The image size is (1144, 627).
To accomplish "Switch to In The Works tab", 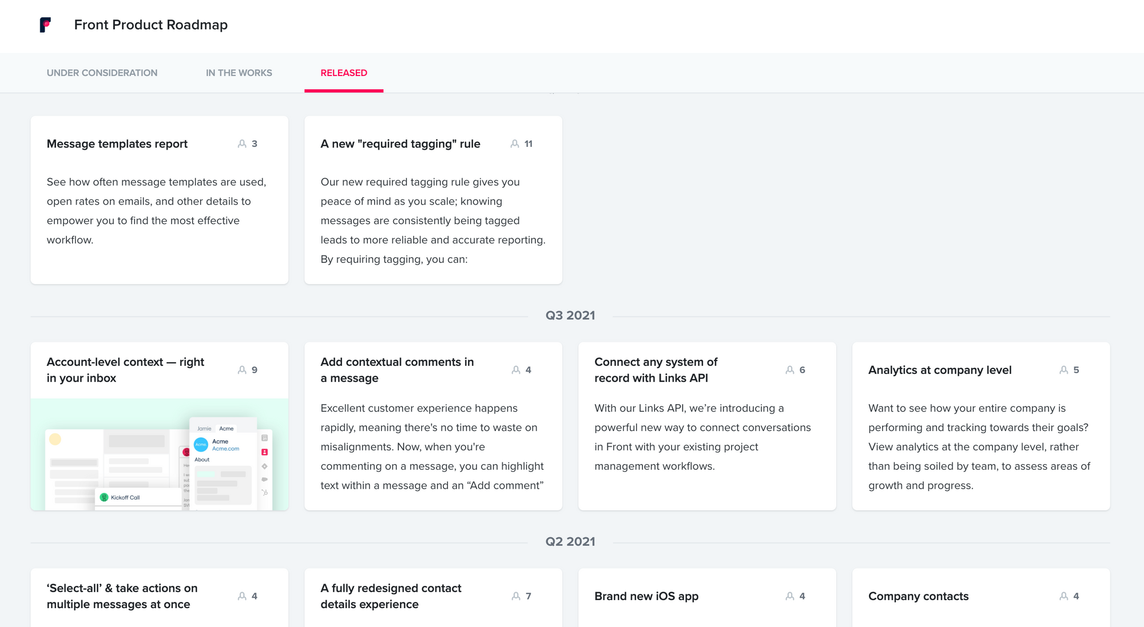I will (239, 73).
